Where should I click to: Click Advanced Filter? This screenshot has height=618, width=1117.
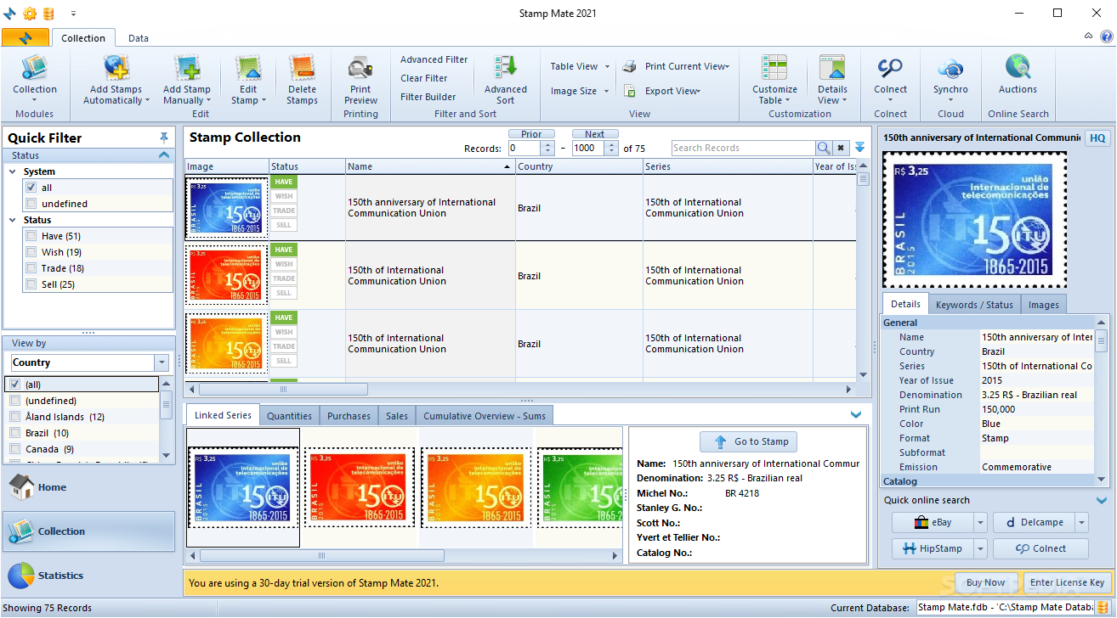(434, 59)
